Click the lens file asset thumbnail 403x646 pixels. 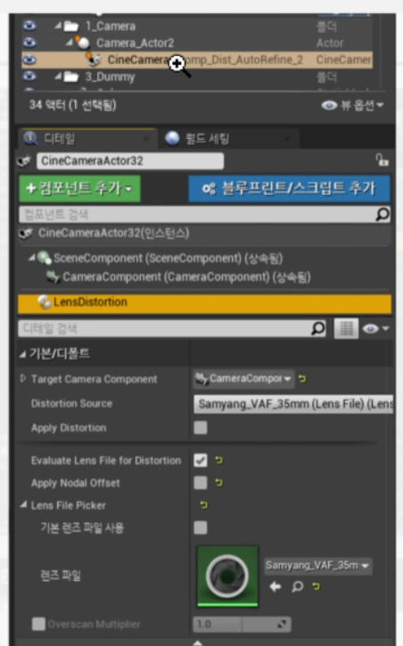click(x=227, y=576)
